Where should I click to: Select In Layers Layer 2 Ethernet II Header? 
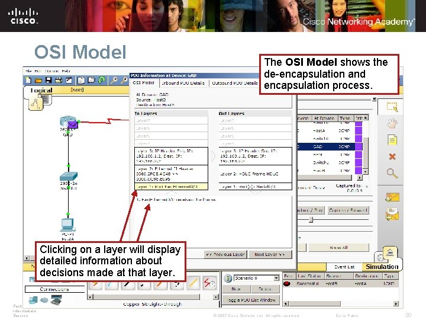click(171, 174)
